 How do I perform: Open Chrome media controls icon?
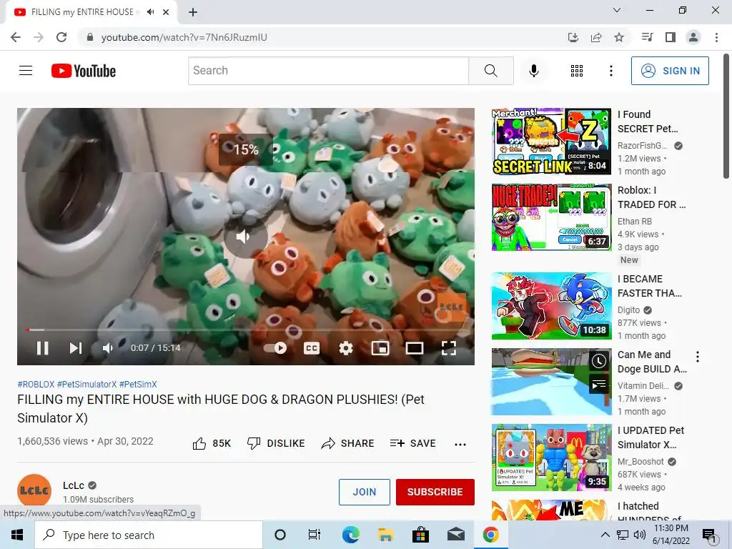pyautogui.click(x=647, y=37)
